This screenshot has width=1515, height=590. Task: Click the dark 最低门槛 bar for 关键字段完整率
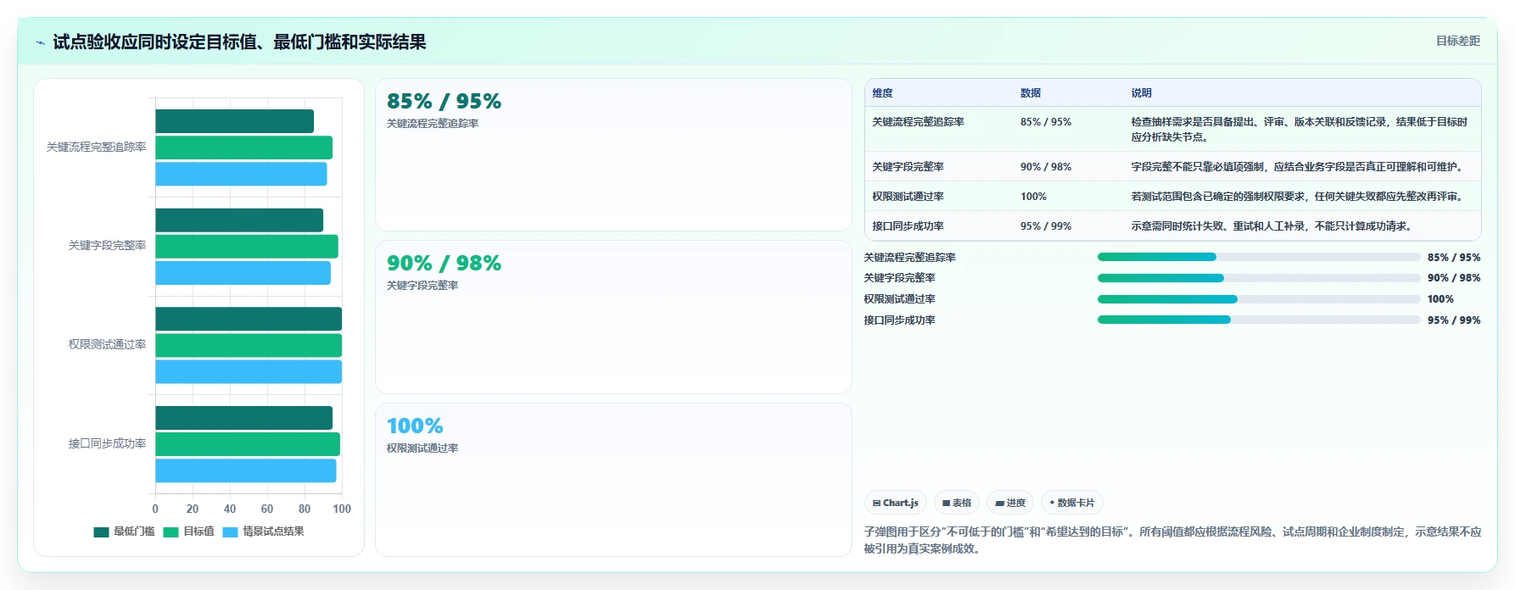coord(239,220)
